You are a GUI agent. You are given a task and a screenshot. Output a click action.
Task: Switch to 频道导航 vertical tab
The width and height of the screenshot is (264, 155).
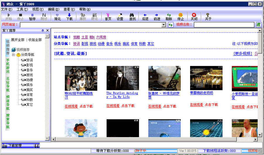click(x=8, y=103)
